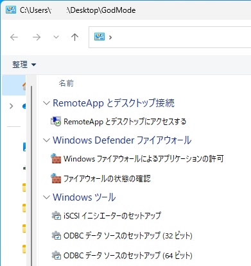Click the ODBC (32 ビット) setup icon
The image size is (251, 266).
click(x=56, y=236)
